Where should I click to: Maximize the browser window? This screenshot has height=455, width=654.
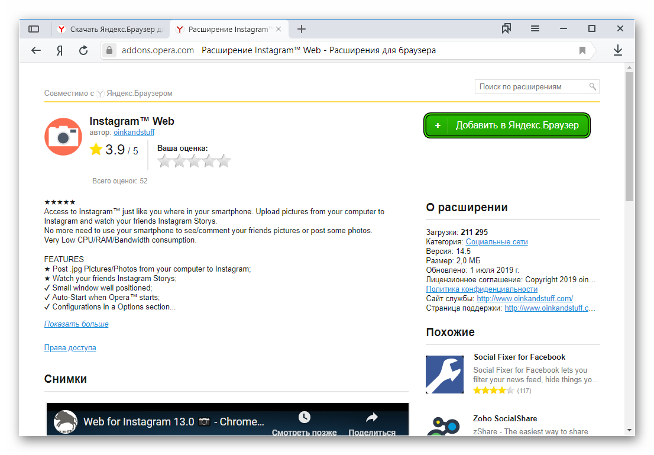pyautogui.click(x=591, y=28)
